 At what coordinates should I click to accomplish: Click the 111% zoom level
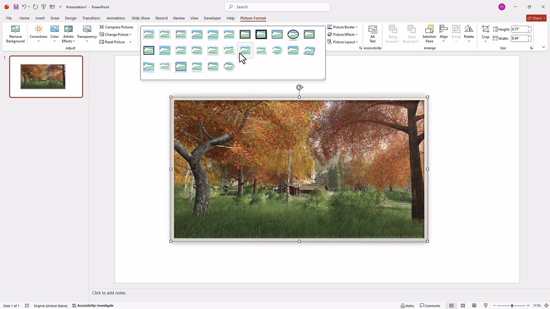537,306
